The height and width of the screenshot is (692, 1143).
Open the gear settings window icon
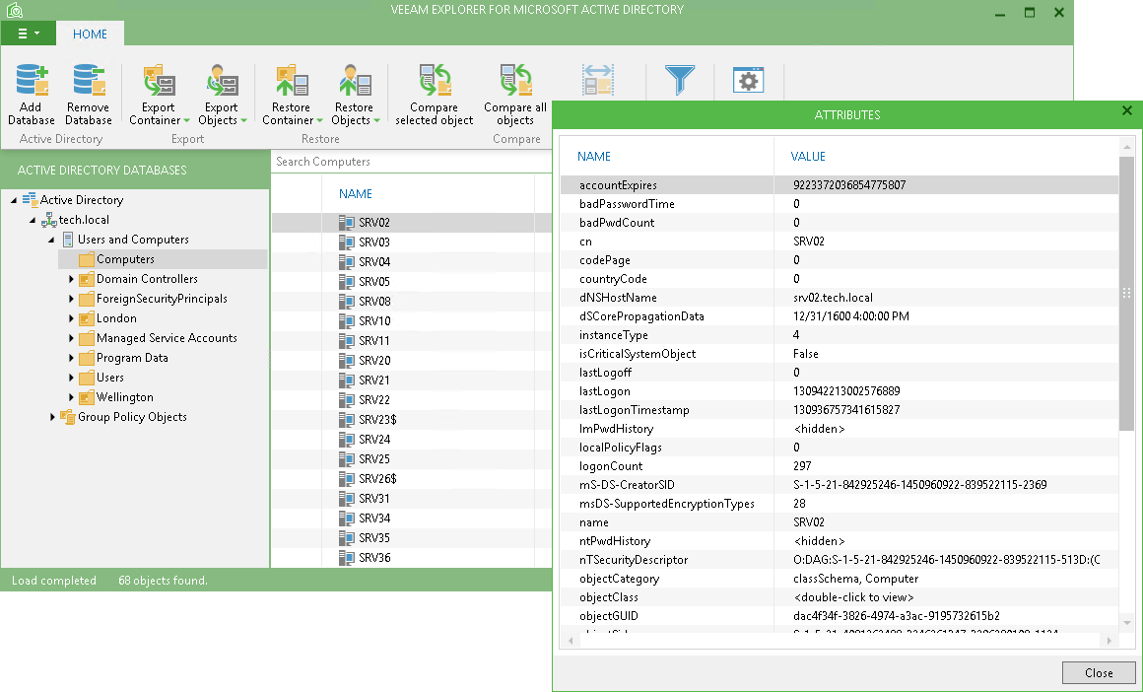click(x=748, y=80)
